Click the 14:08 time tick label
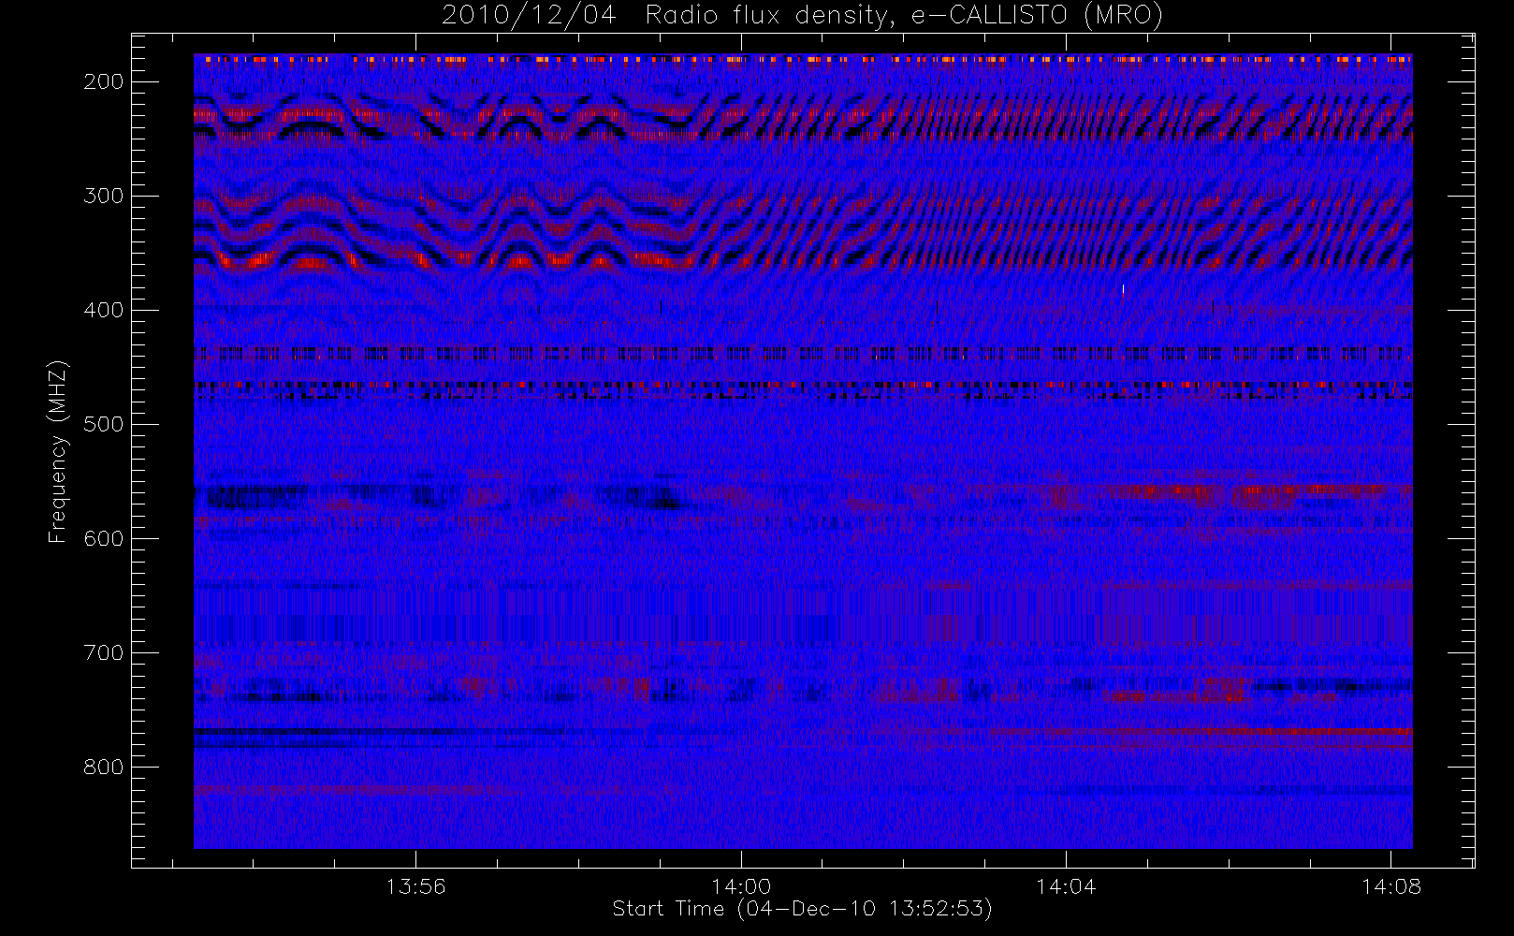Image resolution: width=1514 pixels, height=936 pixels. tap(1390, 886)
